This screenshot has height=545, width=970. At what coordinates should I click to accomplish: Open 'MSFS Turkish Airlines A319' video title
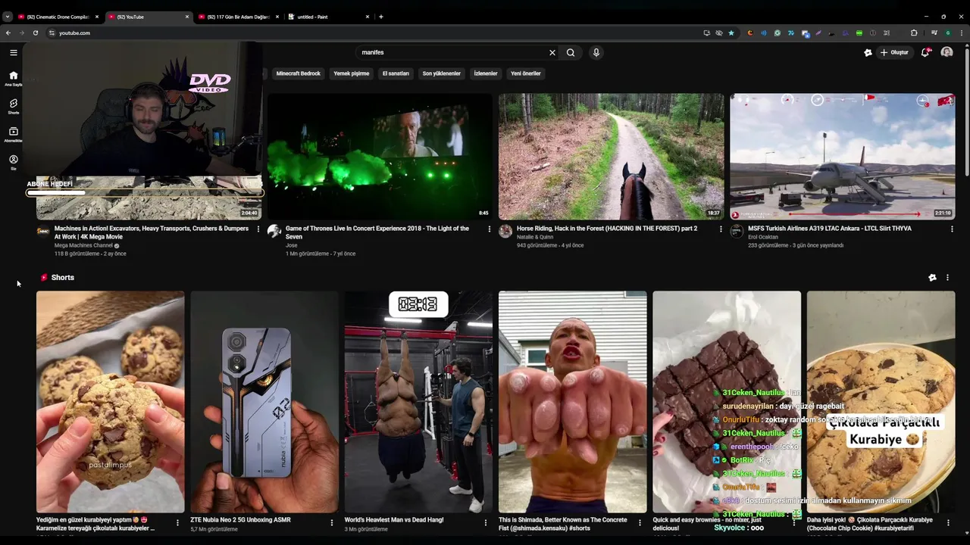830,229
